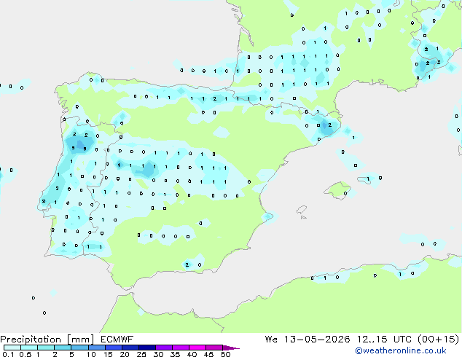Click the "Precipitation" title word
462x357 pixels.
[x=31, y=340]
